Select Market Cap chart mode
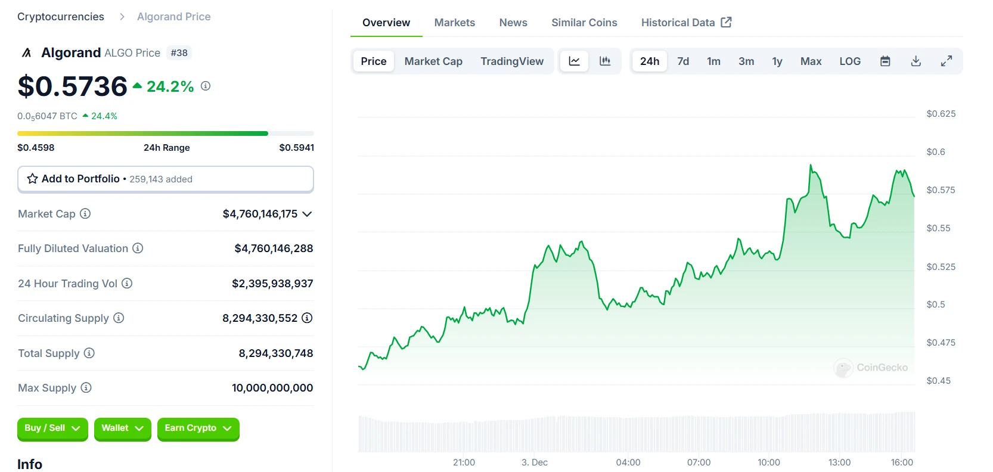 (433, 61)
